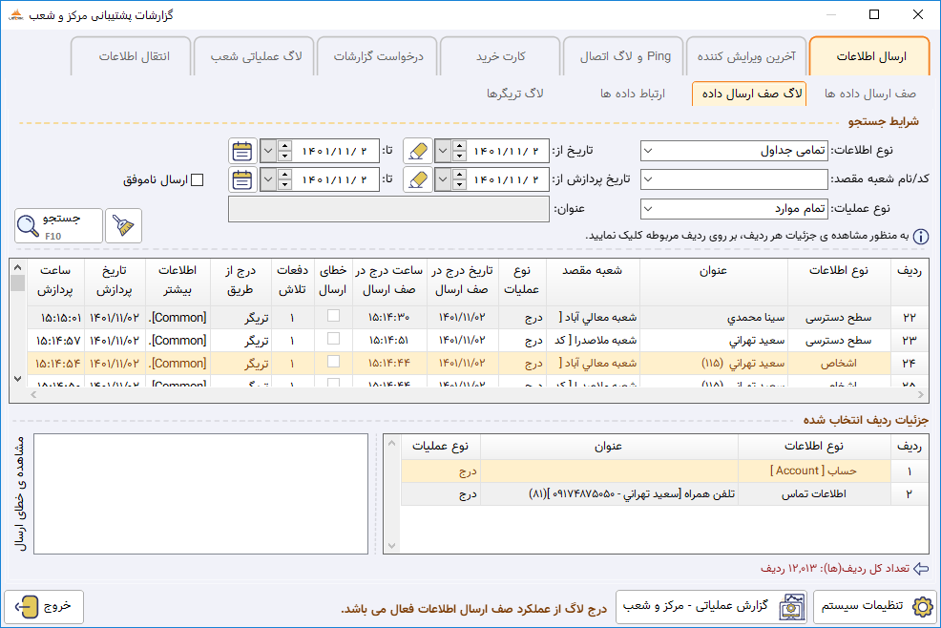Viewport: 941px width, 628px height.
Task: Toggle the خطای ارسال checkbox in row ۲۴
Action: (334, 362)
